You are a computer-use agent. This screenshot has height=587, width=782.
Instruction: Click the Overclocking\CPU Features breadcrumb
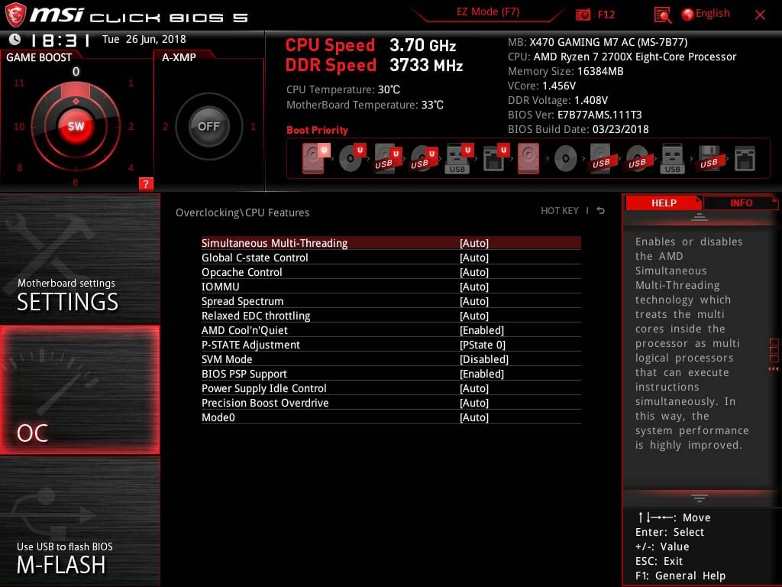(x=242, y=212)
